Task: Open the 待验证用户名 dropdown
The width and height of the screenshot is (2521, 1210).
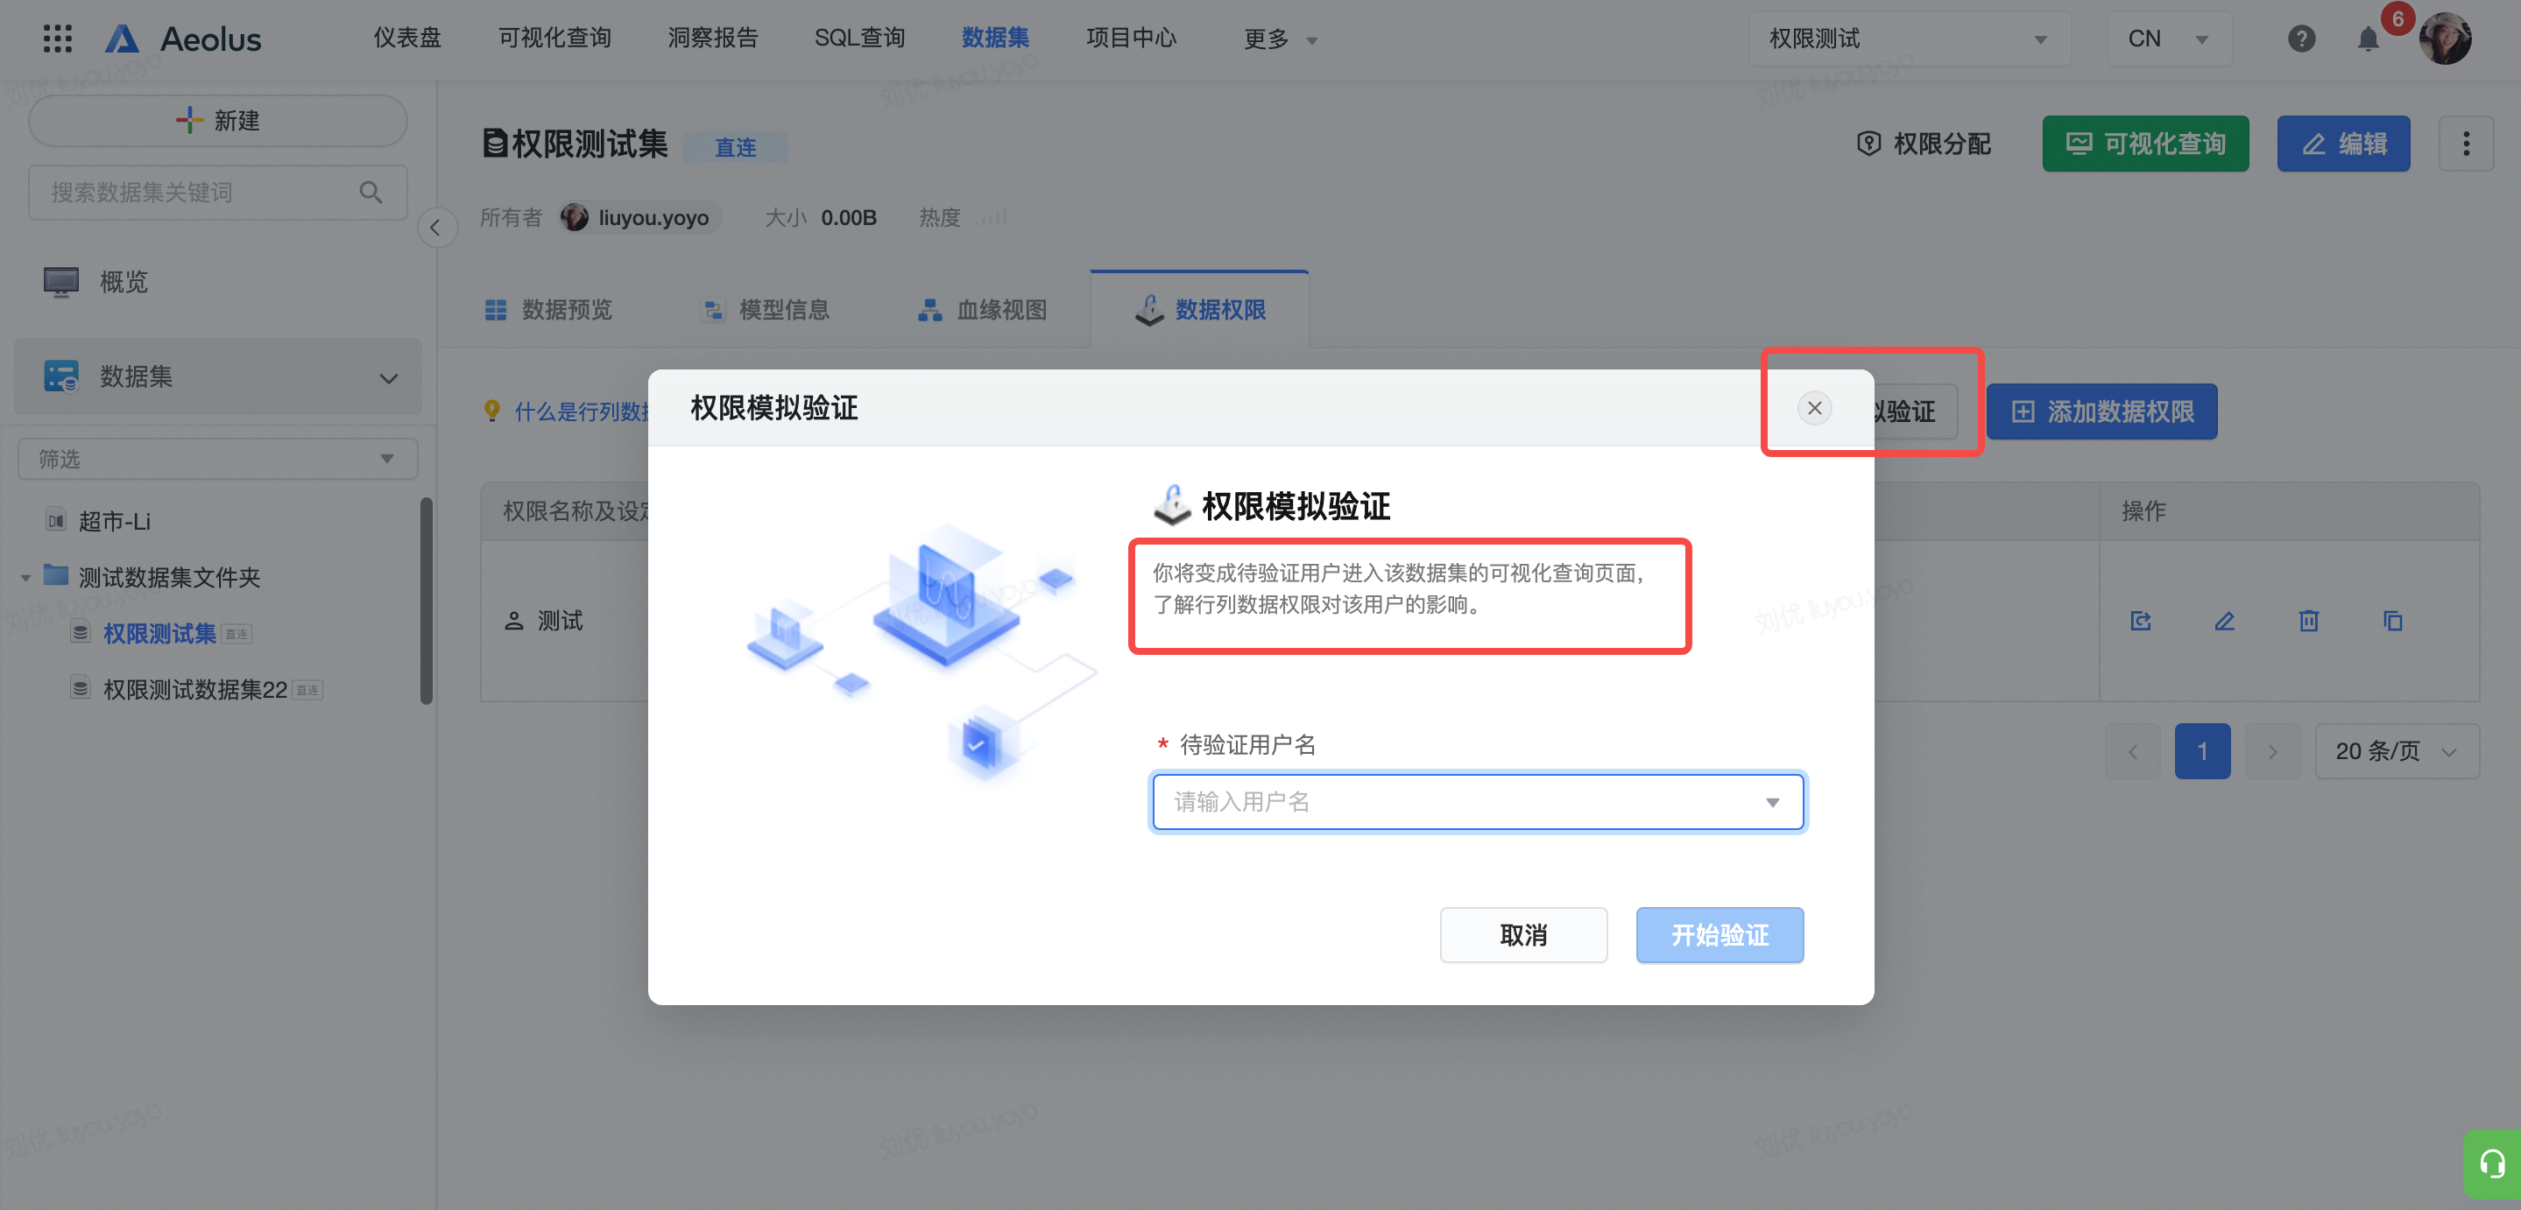Action: [x=1477, y=802]
